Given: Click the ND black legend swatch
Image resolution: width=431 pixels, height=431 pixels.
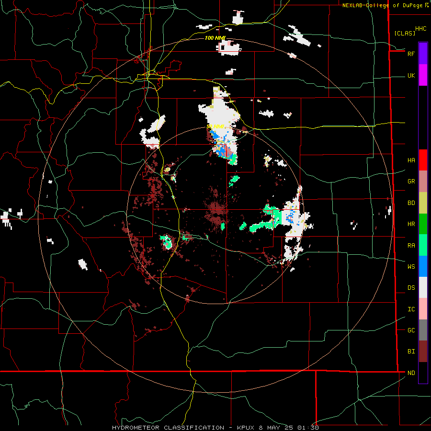Looking at the screenshot, I should (x=423, y=373).
